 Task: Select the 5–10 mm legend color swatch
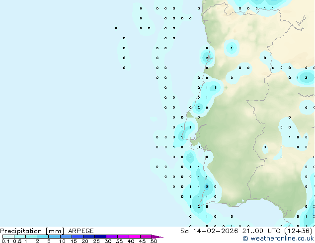coord(54,237)
